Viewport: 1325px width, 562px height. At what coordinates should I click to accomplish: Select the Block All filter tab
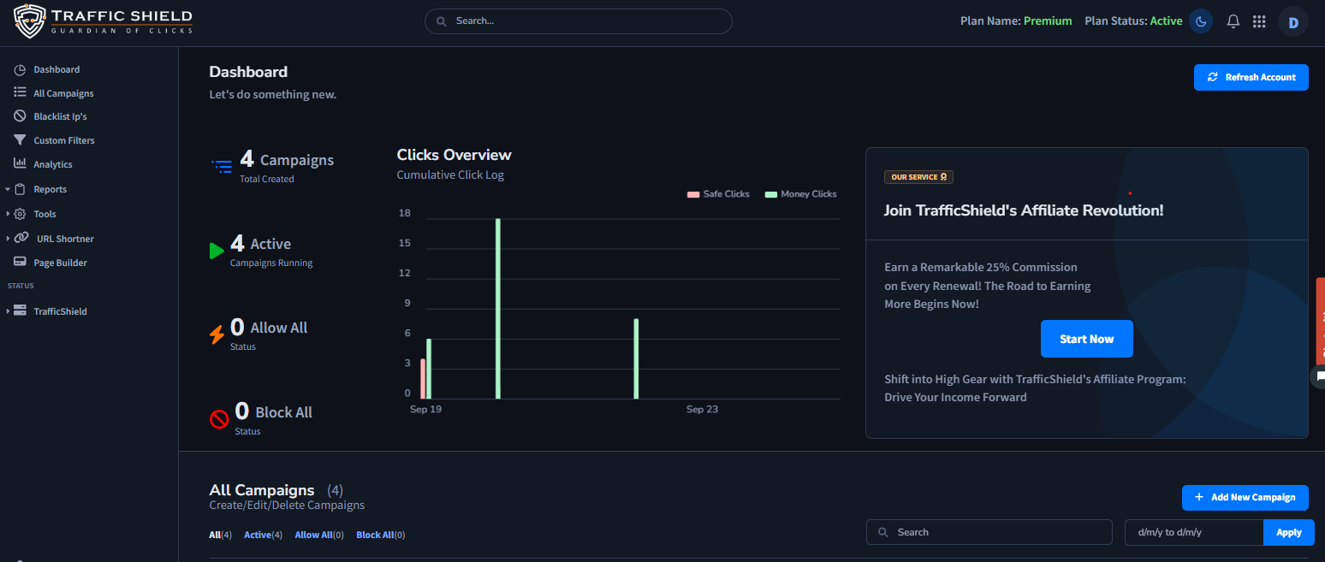point(380,535)
